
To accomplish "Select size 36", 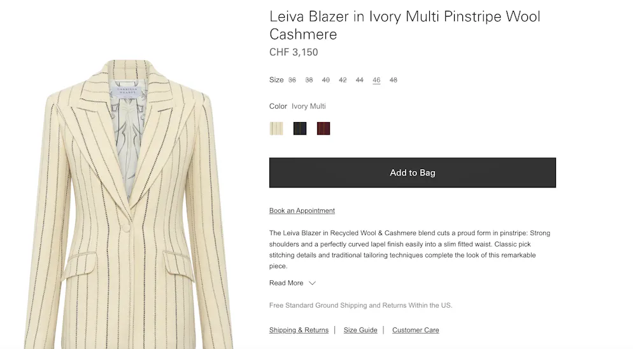I will (x=292, y=80).
